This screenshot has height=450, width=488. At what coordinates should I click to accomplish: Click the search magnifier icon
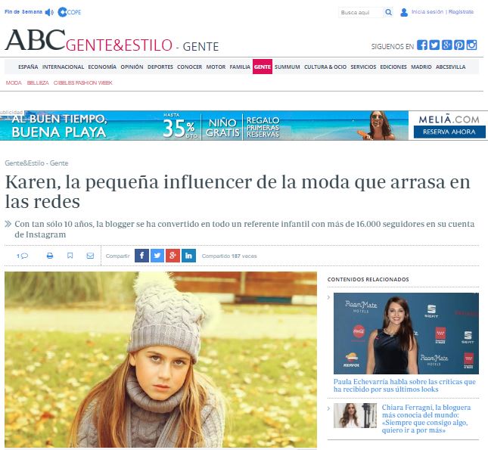pos(388,12)
